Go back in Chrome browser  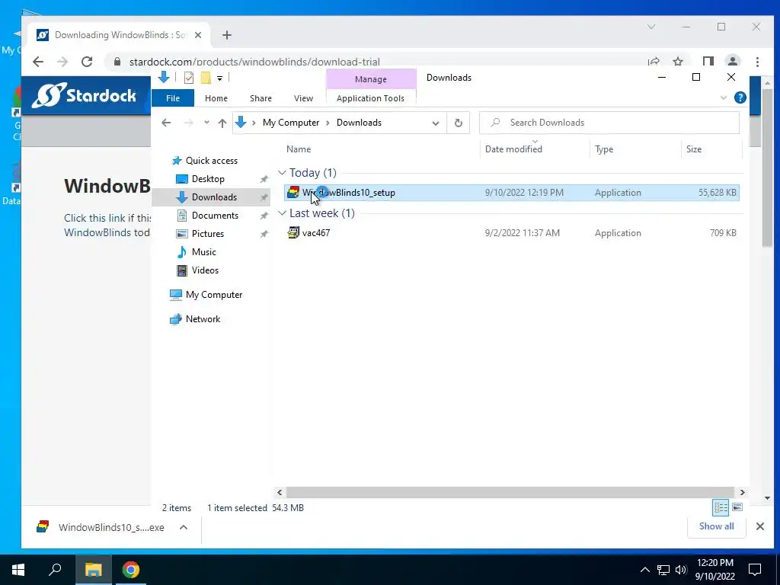pos(38,62)
